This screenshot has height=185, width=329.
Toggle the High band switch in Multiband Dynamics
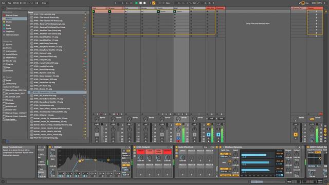tap(224, 154)
